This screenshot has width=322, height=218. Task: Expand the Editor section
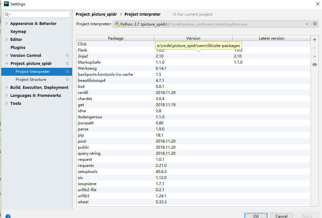tap(7, 40)
